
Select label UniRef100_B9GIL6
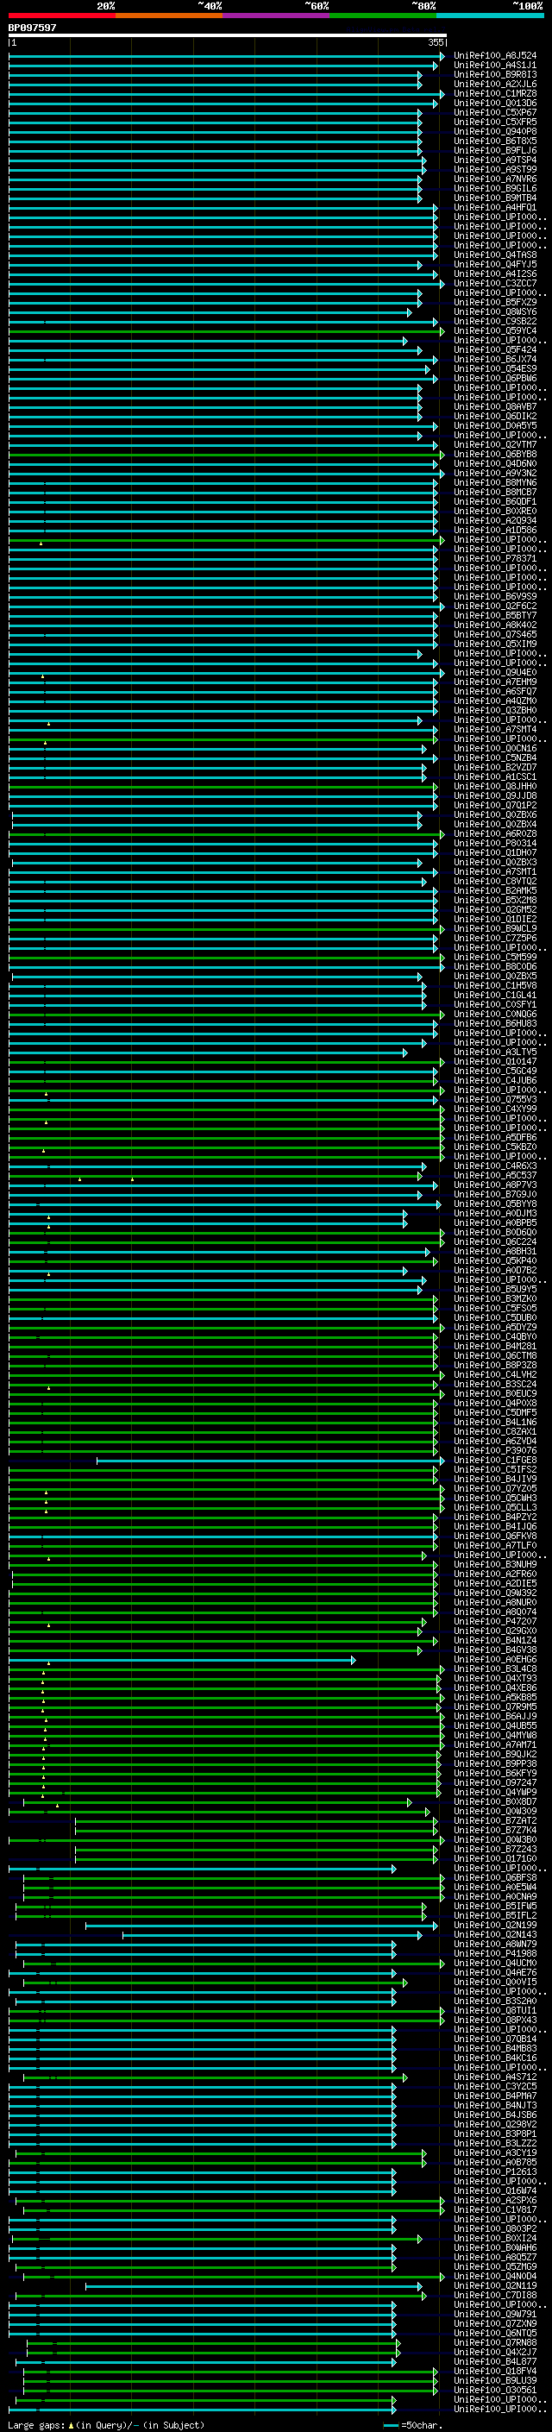click(x=495, y=188)
